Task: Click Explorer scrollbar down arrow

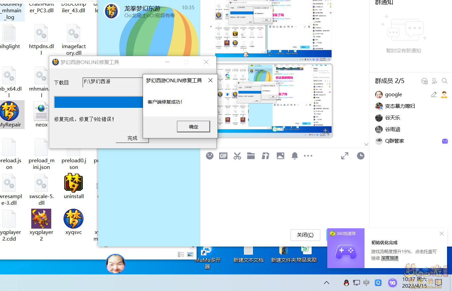Action: 193,247
